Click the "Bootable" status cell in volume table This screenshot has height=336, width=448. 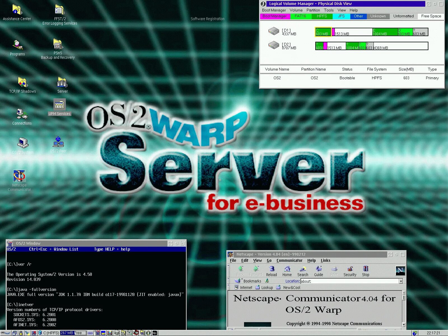tap(347, 78)
